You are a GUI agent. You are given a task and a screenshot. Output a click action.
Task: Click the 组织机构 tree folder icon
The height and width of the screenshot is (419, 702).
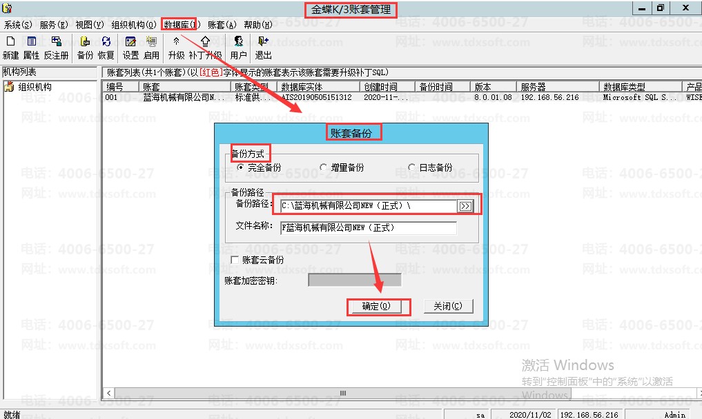coord(9,87)
